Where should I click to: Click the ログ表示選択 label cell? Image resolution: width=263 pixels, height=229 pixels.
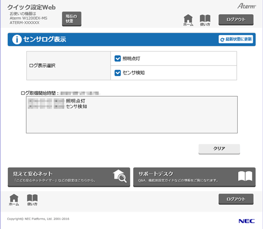coord(68,66)
